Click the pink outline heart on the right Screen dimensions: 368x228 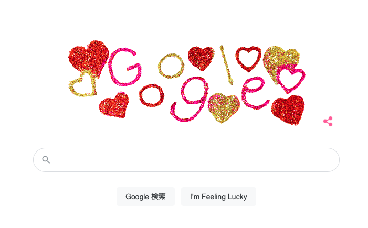(x=291, y=79)
